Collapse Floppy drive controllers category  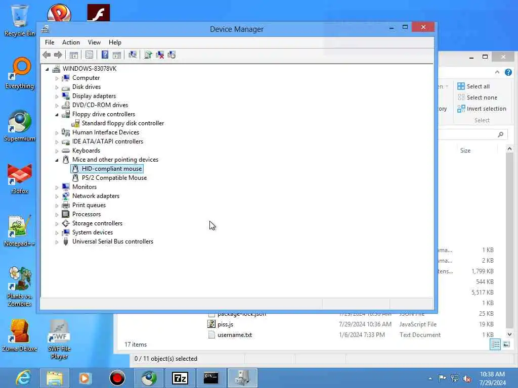click(x=57, y=115)
